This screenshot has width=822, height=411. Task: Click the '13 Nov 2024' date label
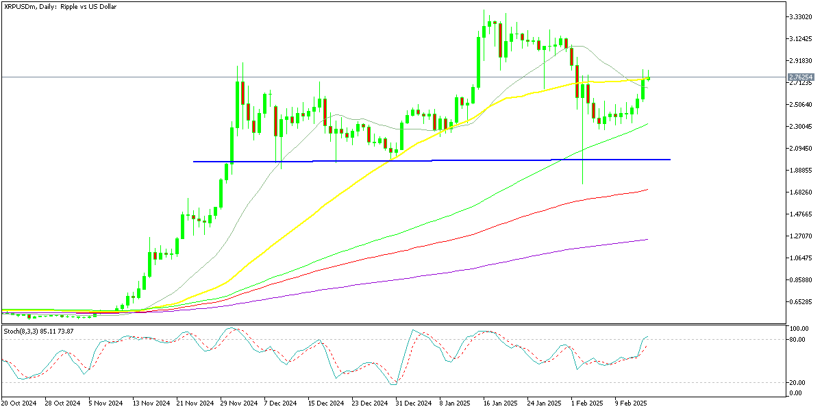151,403
